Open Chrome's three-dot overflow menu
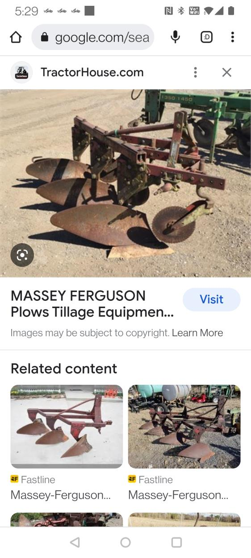 (232, 37)
